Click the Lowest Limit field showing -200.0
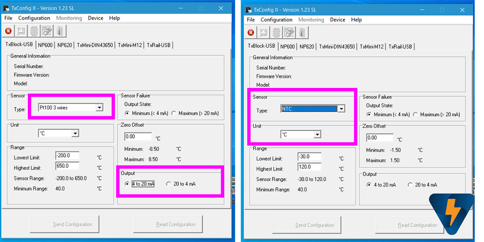Viewport: 484px width, 242px height. pos(67,156)
